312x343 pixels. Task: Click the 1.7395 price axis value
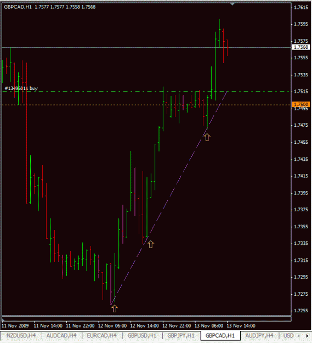coord(301,193)
